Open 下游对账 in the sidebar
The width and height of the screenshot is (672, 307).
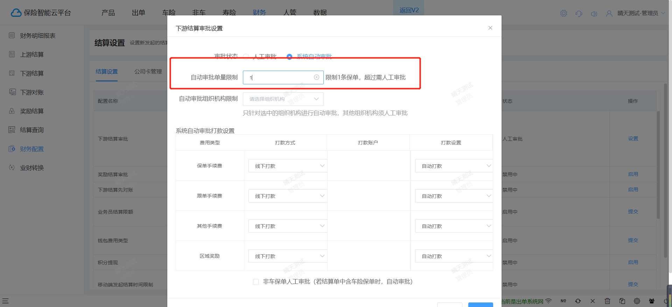tap(32, 92)
